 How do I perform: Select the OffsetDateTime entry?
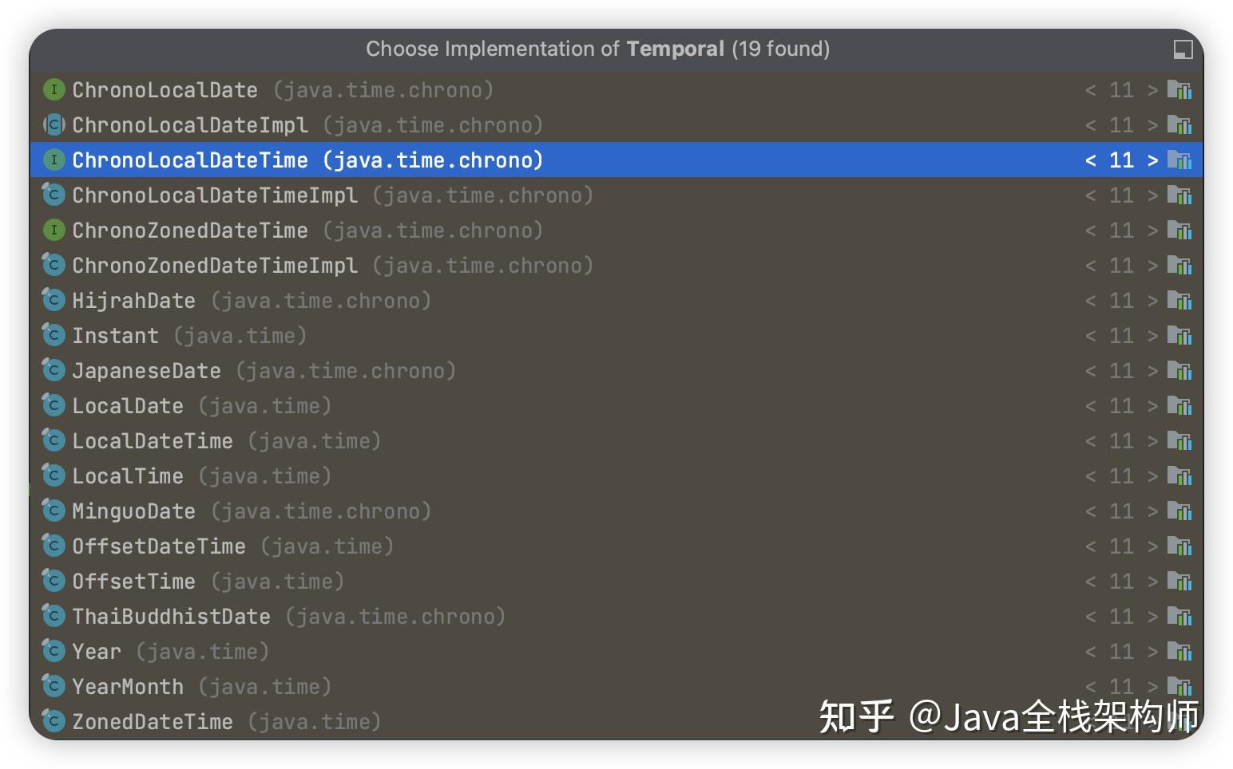pos(158,546)
